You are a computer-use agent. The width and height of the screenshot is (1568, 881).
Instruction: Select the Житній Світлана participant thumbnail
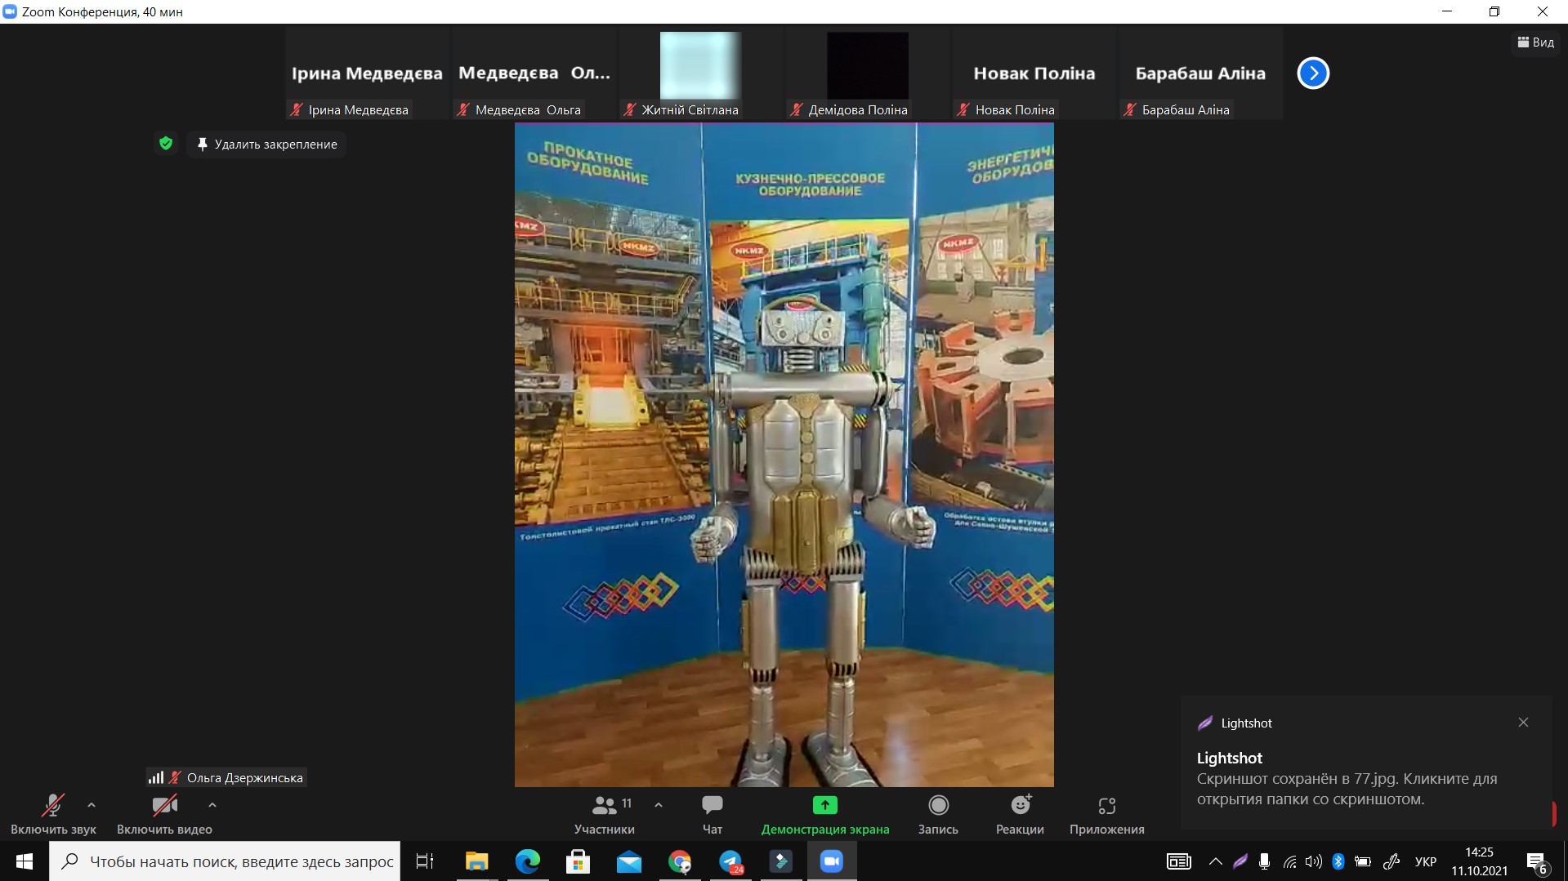(701, 74)
